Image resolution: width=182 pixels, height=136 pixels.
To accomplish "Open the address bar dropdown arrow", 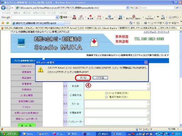I will pos(127,8).
